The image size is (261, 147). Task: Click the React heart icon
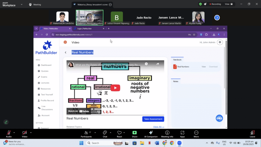119,133
